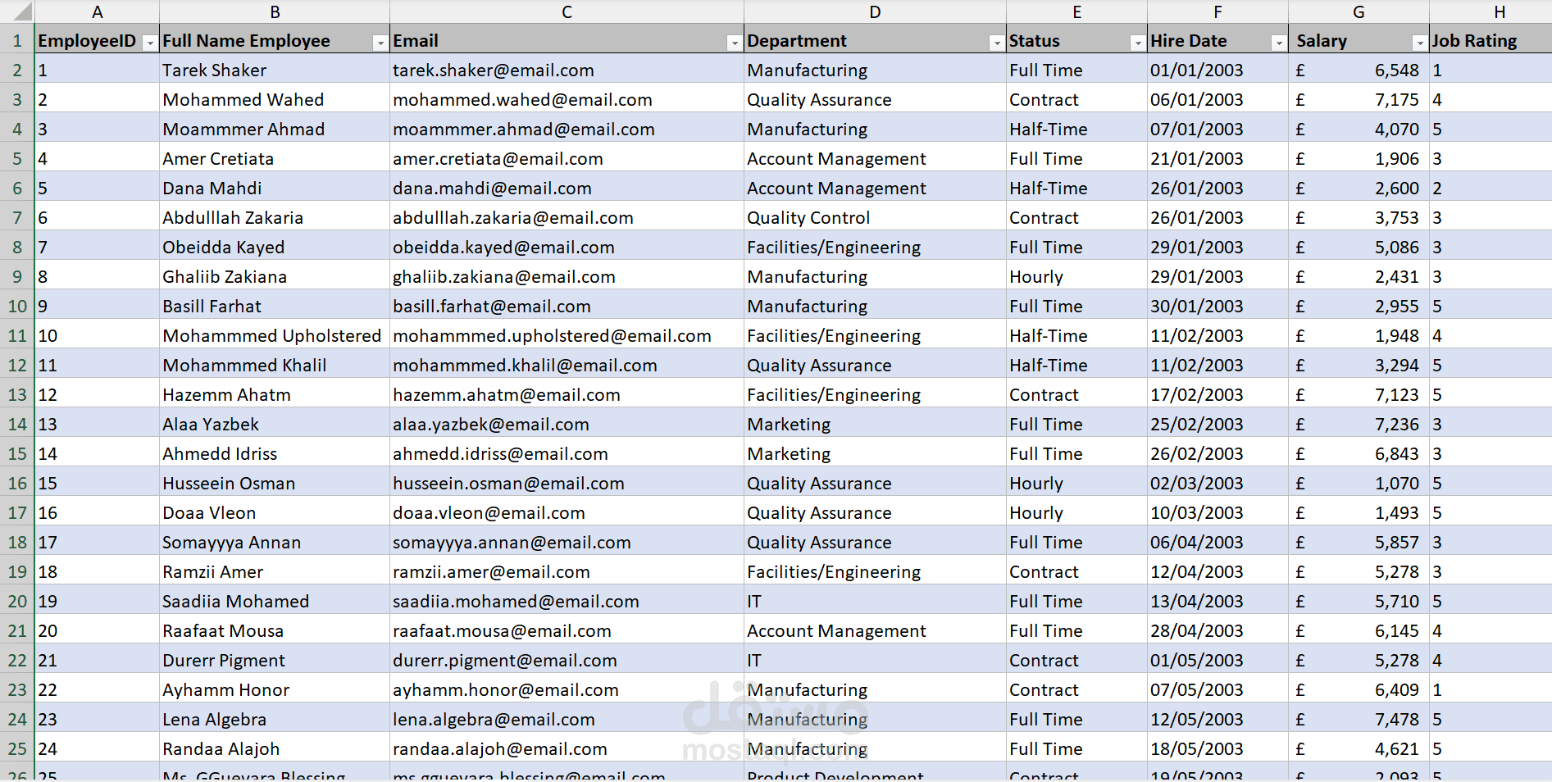
Task: Click the email mohammmed.khalil@email.com
Action: click(x=567, y=365)
